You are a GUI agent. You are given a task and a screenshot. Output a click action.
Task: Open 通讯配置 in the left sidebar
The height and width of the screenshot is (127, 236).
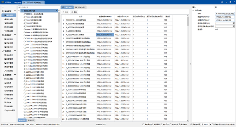pos(9,15)
